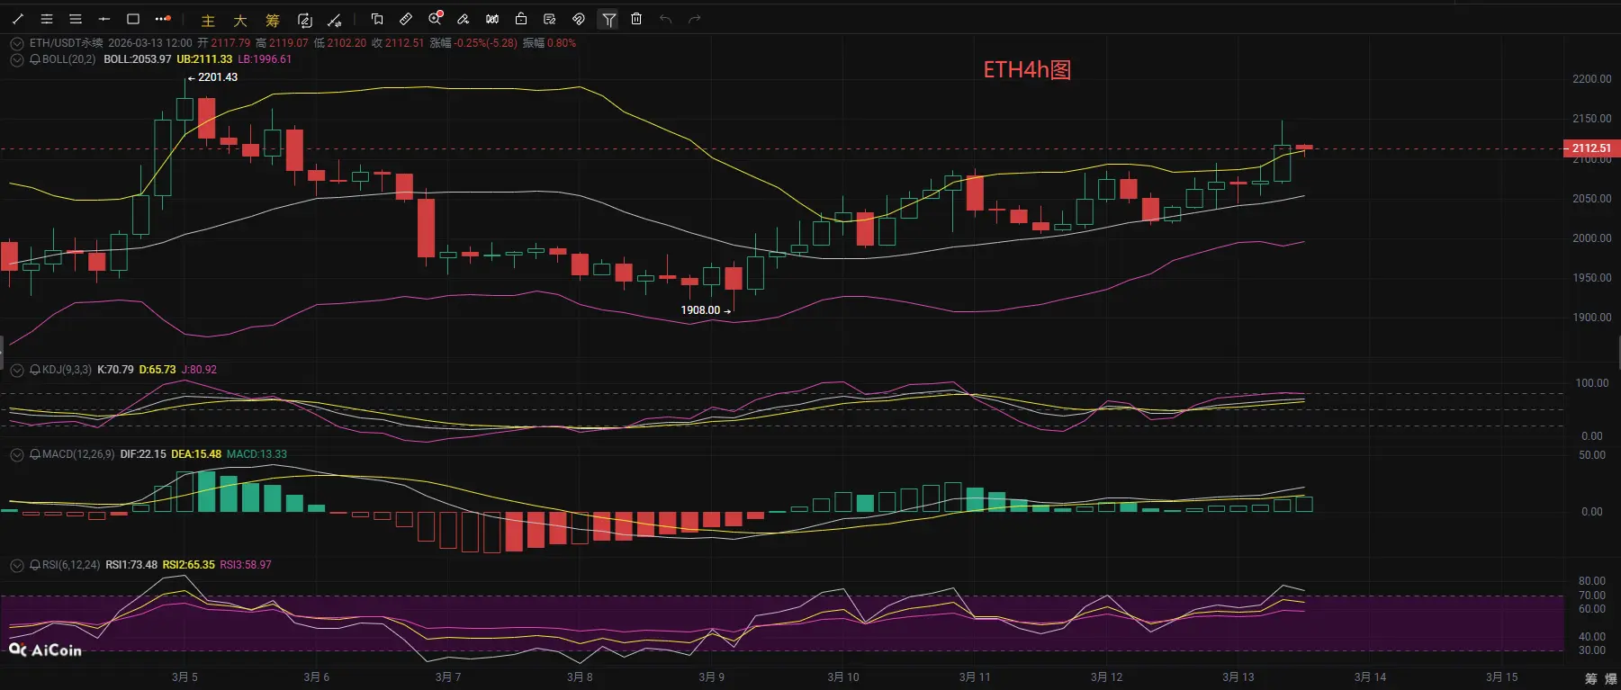Click the copy drawings icon
This screenshot has width=1621, height=690.
[x=377, y=19]
